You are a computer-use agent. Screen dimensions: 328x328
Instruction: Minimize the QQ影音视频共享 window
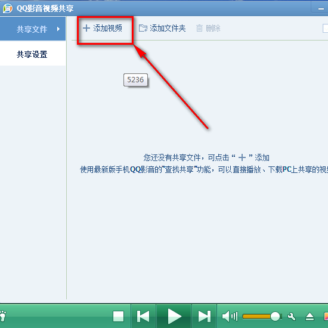(x=321, y=8)
